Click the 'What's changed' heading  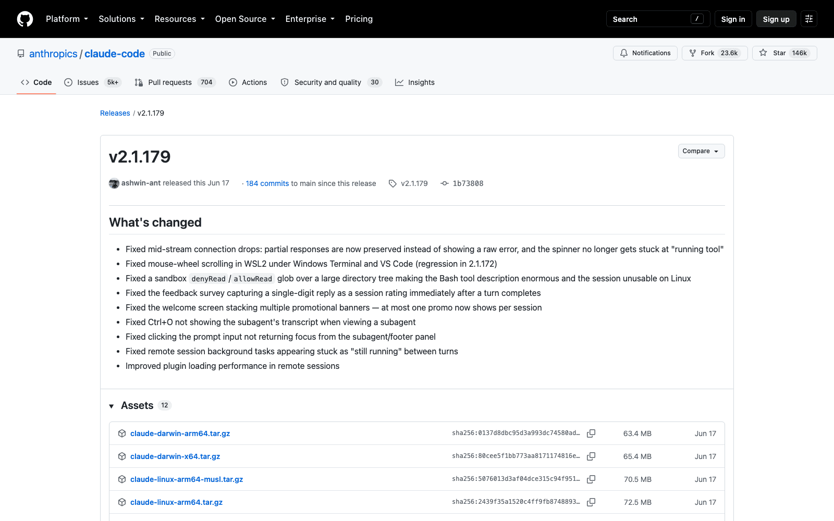pyautogui.click(x=155, y=222)
